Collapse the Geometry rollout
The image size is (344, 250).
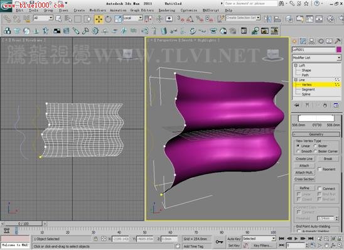coord(316,134)
